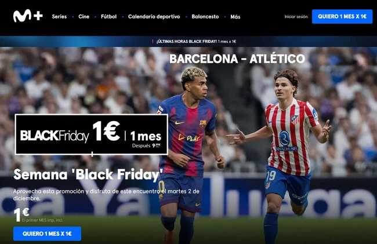377x244 pixels.
Task: Go to the Fútbol section
Action: tap(108, 17)
